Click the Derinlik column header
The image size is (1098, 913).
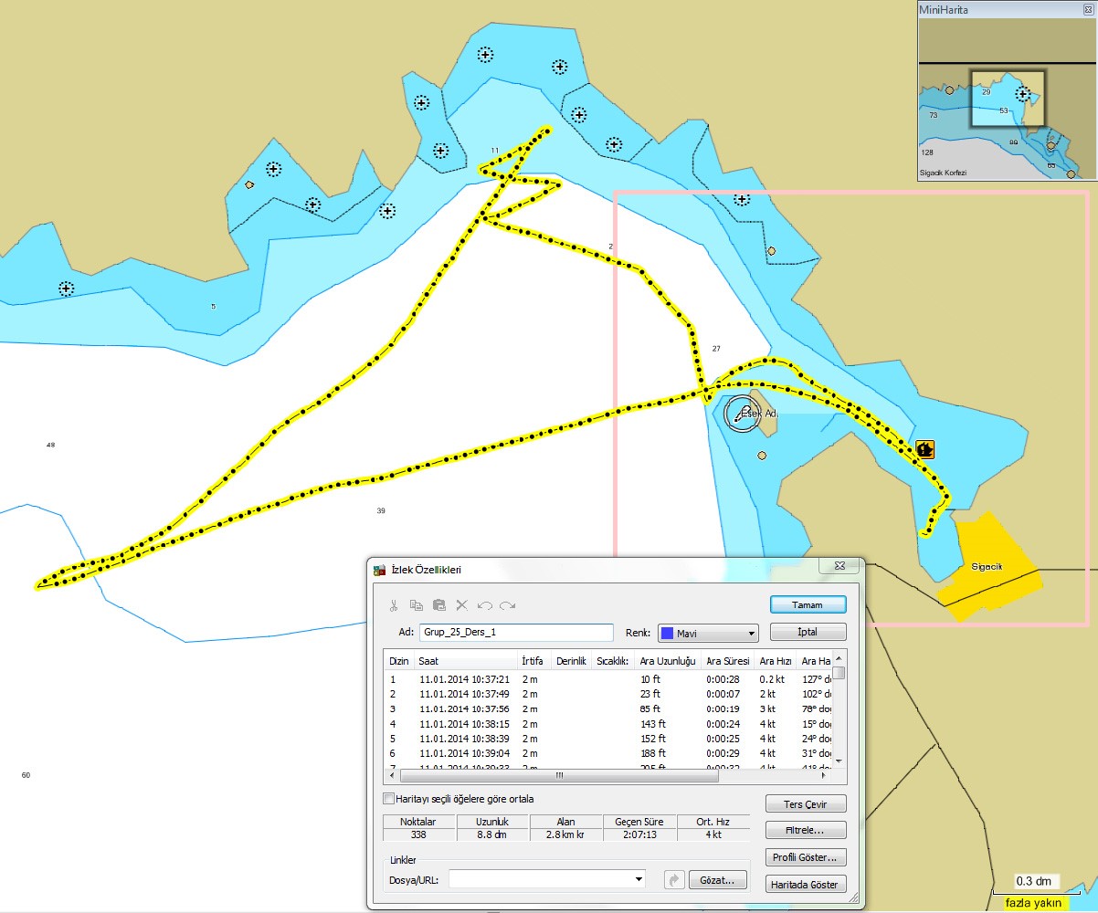point(571,661)
